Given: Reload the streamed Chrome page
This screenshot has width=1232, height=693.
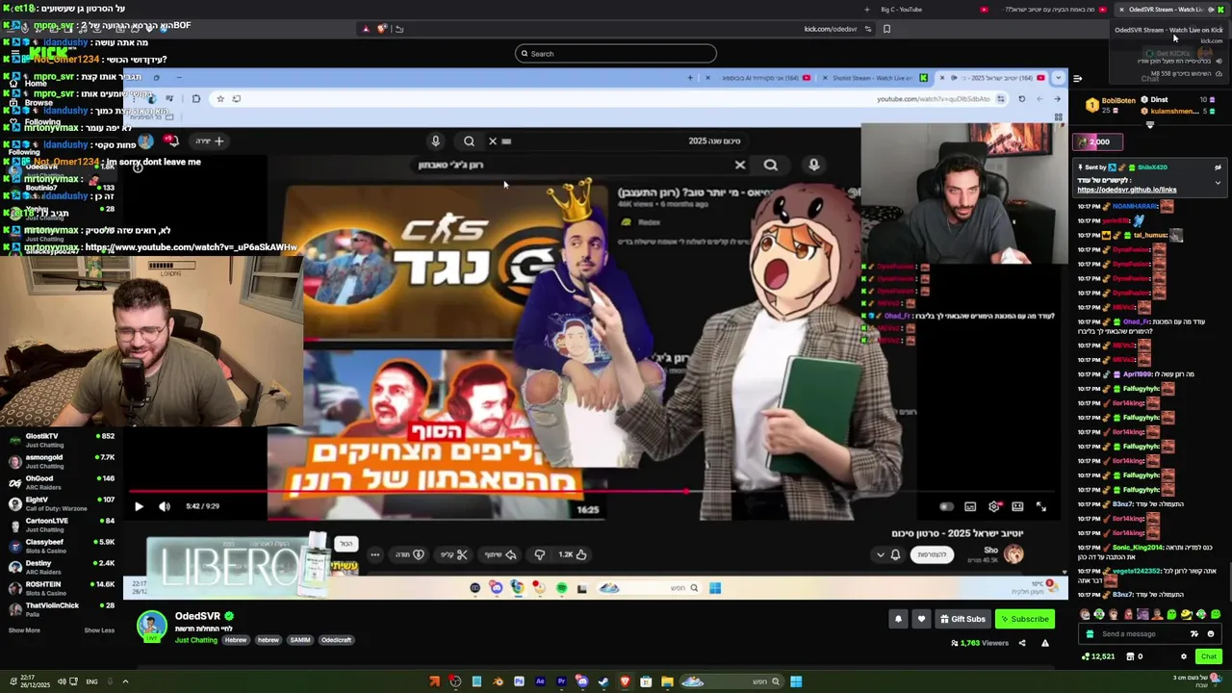Looking at the screenshot, I should pos(1022,98).
